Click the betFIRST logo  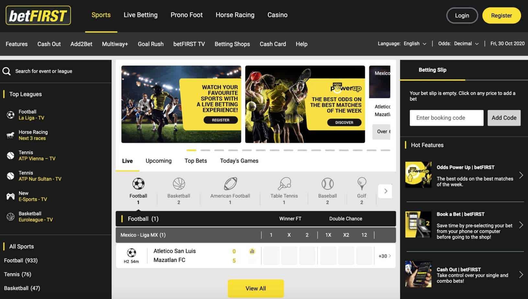38,15
